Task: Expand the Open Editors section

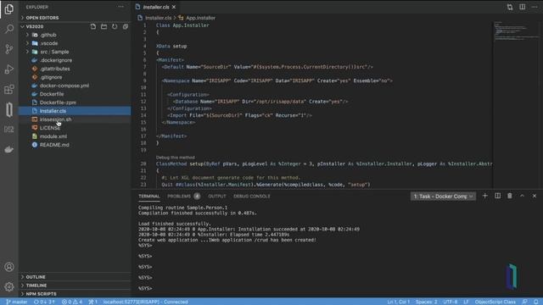Action: pos(75,18)
